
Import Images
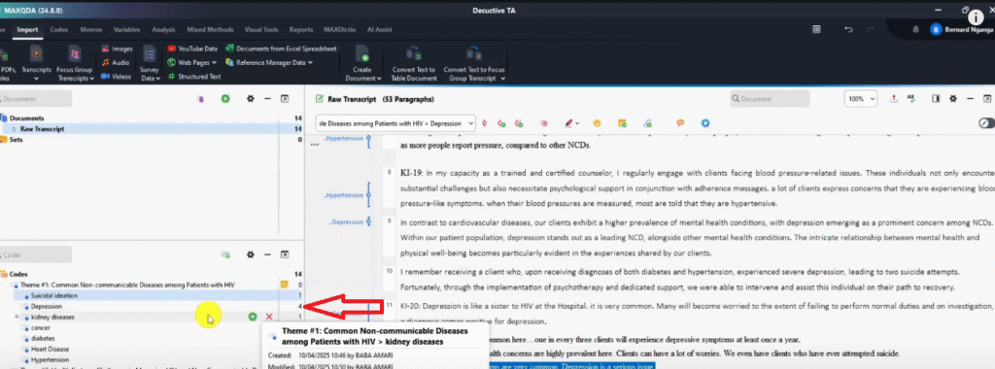coord(117,49)
